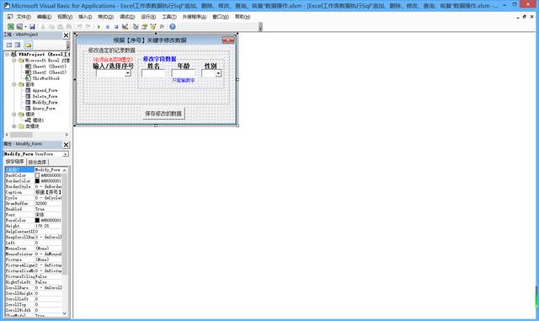Click the Save floppy-disk toolbar icon
The width and height of the screenshot is (539, 321).
[32, 26]
